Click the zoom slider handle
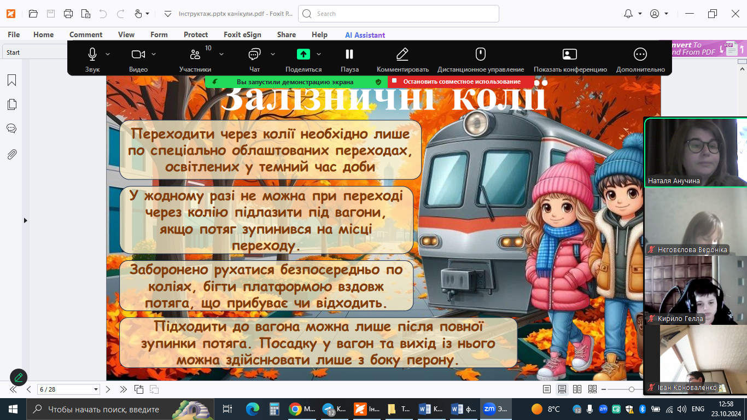This screenshot has height=420, width=747. (632, 389)
